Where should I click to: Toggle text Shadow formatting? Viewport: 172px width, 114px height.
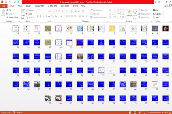point(46,16)
